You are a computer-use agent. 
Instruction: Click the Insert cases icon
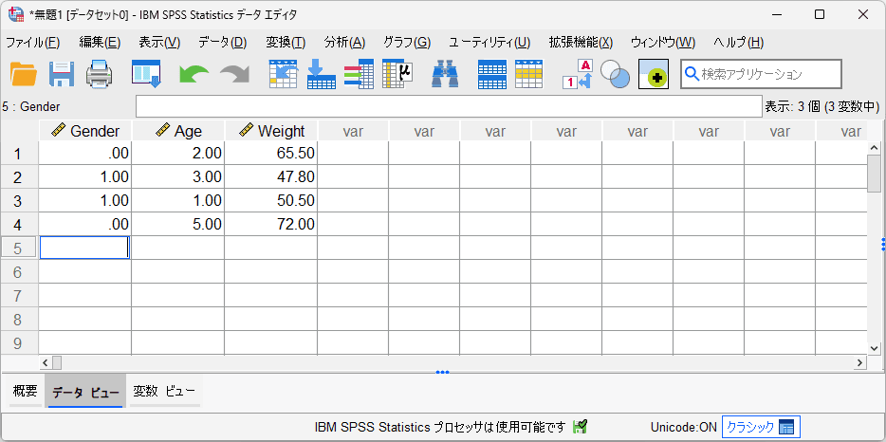click(x=492, y=74)
